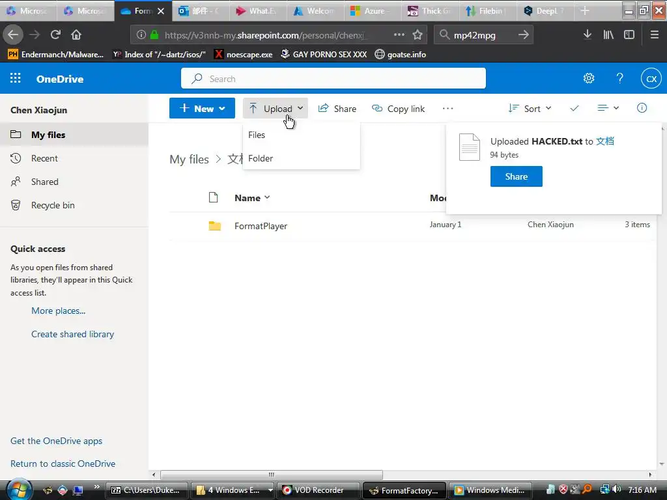Click My files breadcrumb
This screenshot has width=667, height=500.
tap(189, 160)
